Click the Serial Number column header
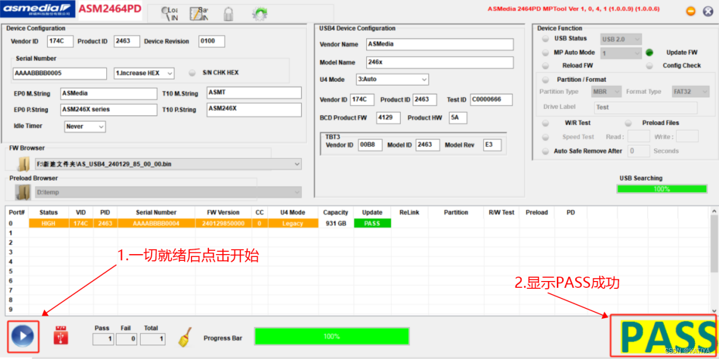 156,213
